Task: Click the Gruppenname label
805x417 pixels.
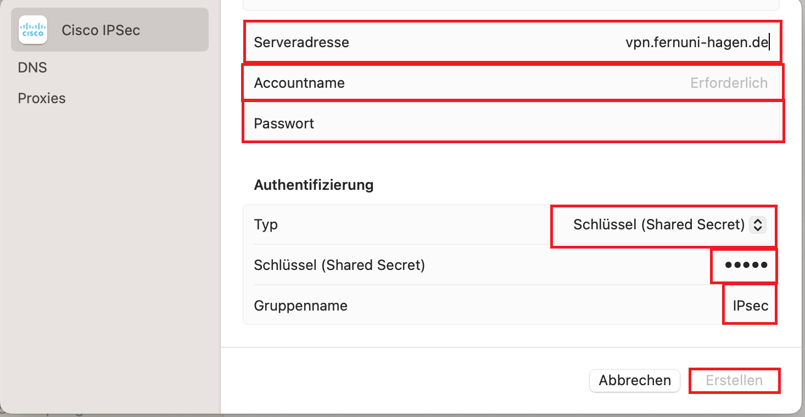Action: [x=300, y=306]
